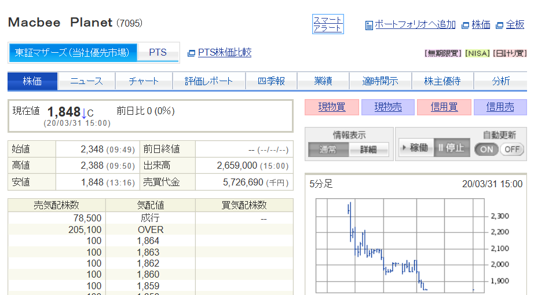Click the quote price 1,859
This screenshot has width=534, height=295.
(148, 286)
